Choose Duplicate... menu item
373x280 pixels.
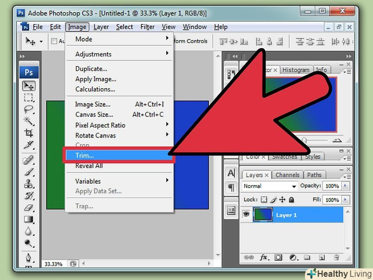click(x=119, y=69)
